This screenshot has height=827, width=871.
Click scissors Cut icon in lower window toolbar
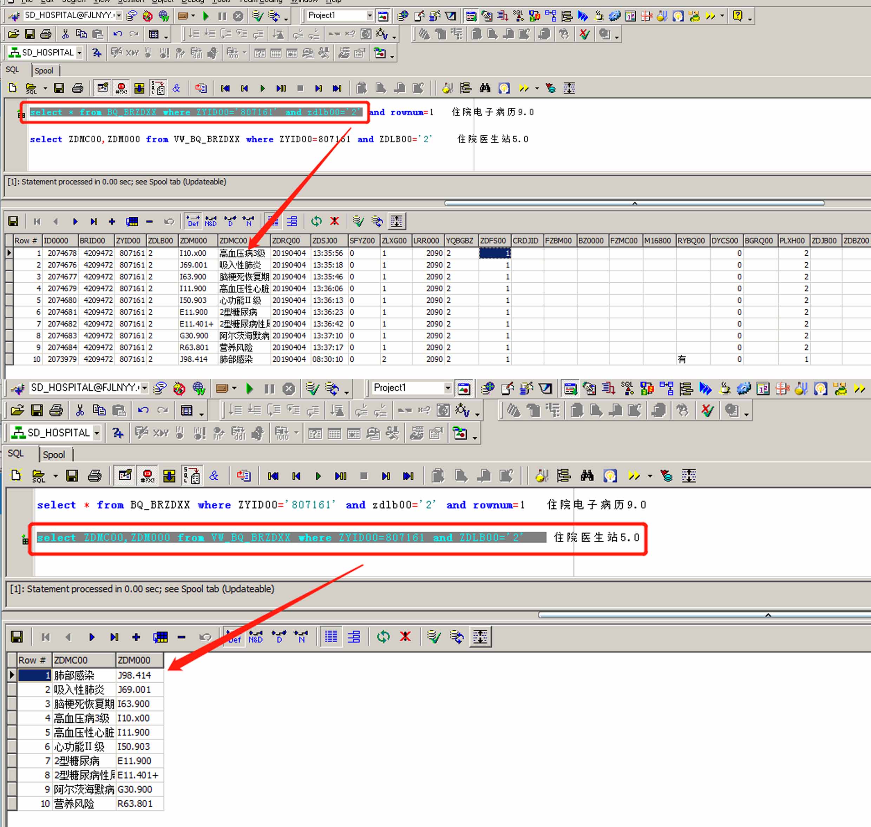click(80, 411)
